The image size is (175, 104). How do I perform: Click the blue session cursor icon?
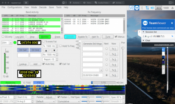[x=172, y=36]
